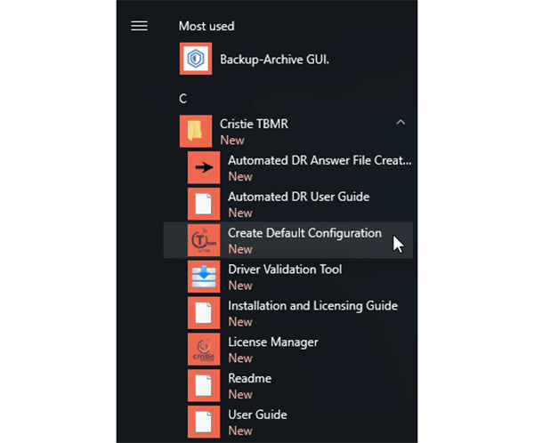Click the Create Default Configuration TBMR icon
Image resolution: width=534 pixels, height=443 pixels.
[204, 240]
